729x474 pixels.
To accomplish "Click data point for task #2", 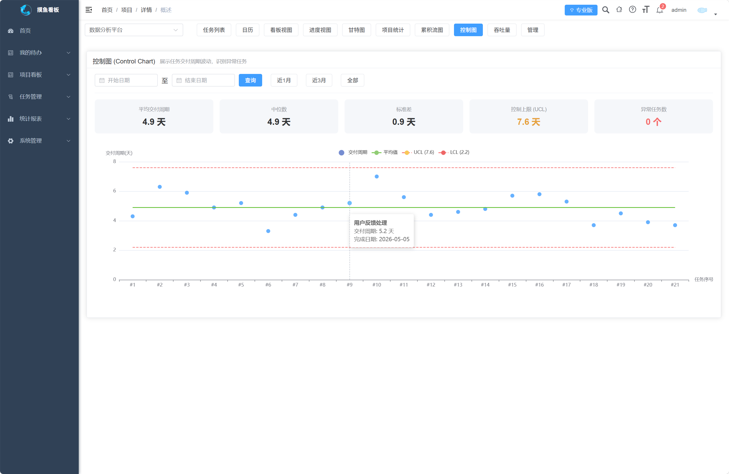I will click(x=160, y=187).
